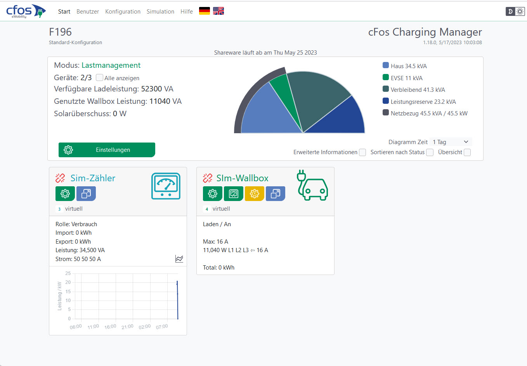The image size is (527, 366).
Task: Open the SIm-Wallbox title link
Action: pos(242,178)
